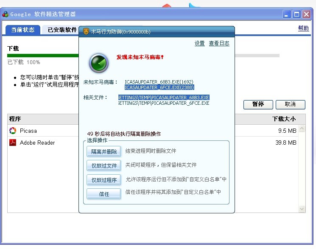316x249 pixels.
Task: Click the 49 秒 auto-delete countdown text
Action: tap(124, 134)
